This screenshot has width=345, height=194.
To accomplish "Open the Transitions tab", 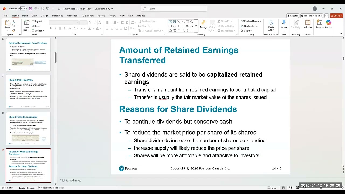I will click(x=57, y=16).
